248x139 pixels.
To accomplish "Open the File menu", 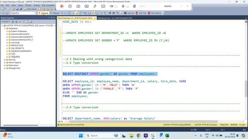I will pyautogui.click(x=2, y=5).
